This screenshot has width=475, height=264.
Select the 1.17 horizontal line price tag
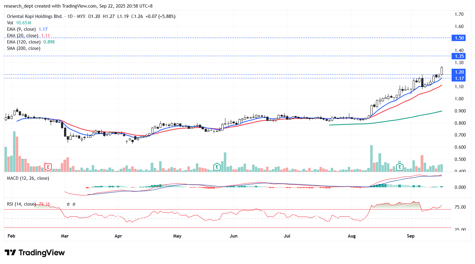(x=459, y=78)
